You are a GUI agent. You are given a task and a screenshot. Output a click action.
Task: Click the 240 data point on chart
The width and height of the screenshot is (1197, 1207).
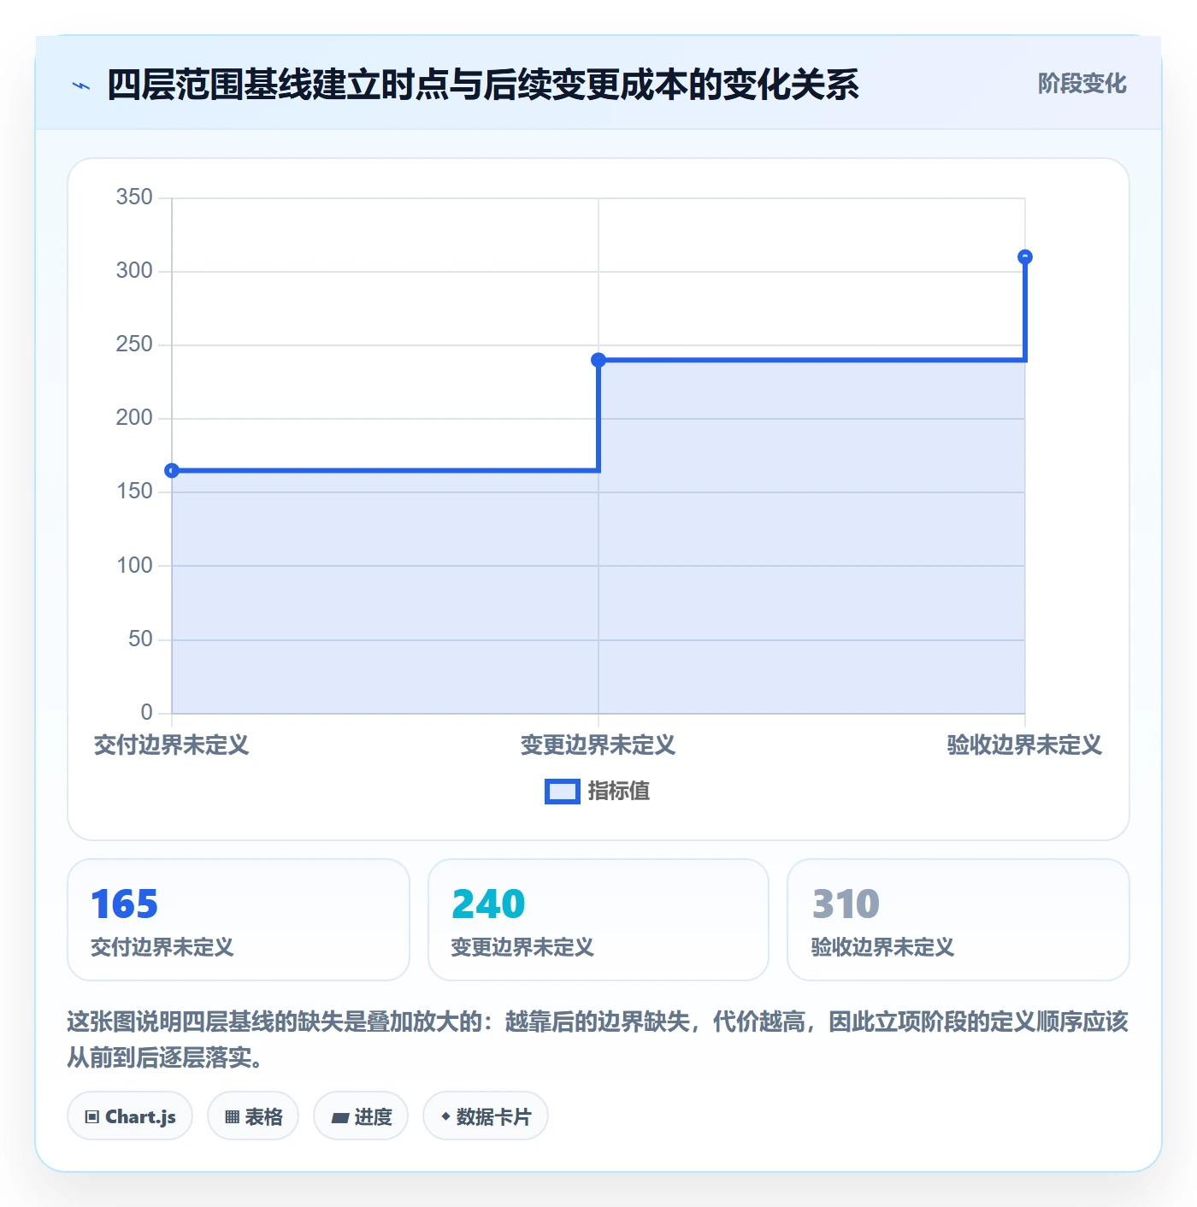point(598,360)
